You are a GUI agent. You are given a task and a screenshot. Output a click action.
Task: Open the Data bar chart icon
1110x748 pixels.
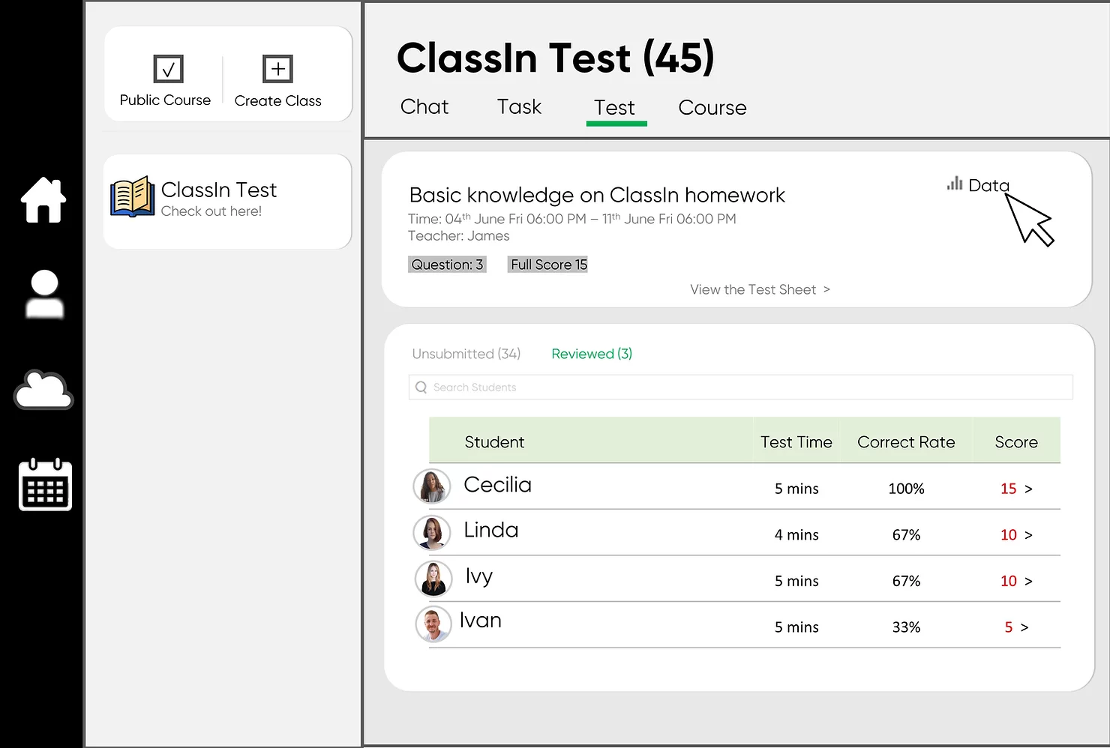pos(955,184)
